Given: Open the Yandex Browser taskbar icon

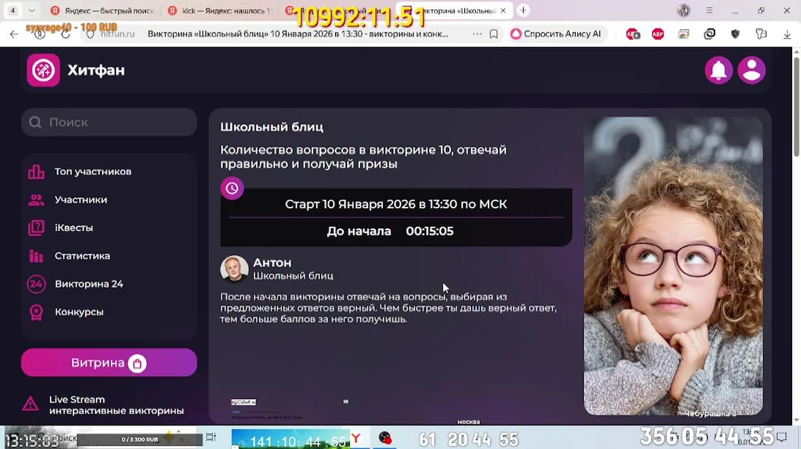Looking at the screenshot, I should tap(356, 438).
